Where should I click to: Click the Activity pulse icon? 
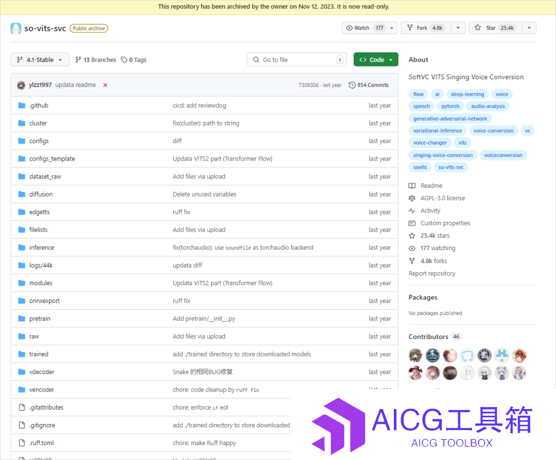(412, 211)
